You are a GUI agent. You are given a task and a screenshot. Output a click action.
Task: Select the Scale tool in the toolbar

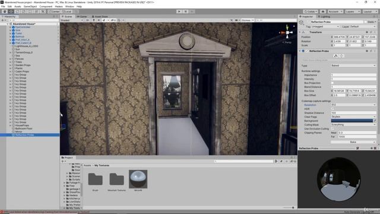(x=24, y=11)
